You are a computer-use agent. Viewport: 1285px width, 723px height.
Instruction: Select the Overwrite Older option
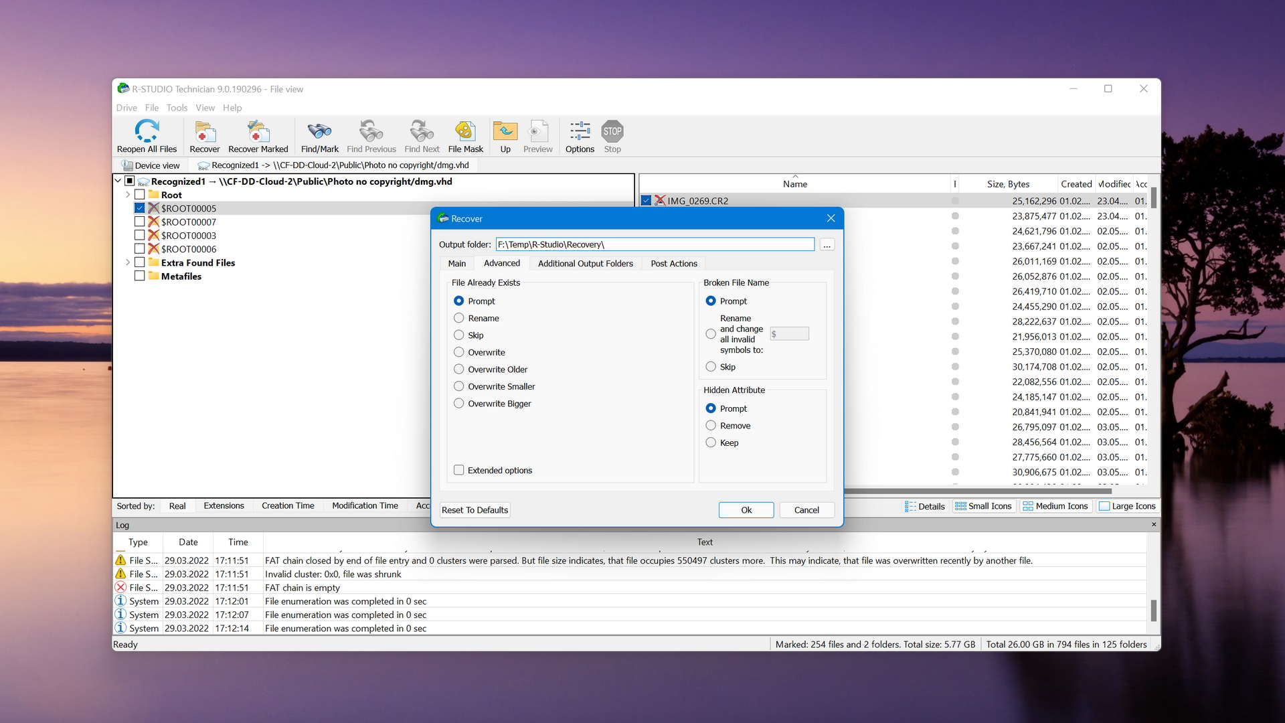[458, 369]
